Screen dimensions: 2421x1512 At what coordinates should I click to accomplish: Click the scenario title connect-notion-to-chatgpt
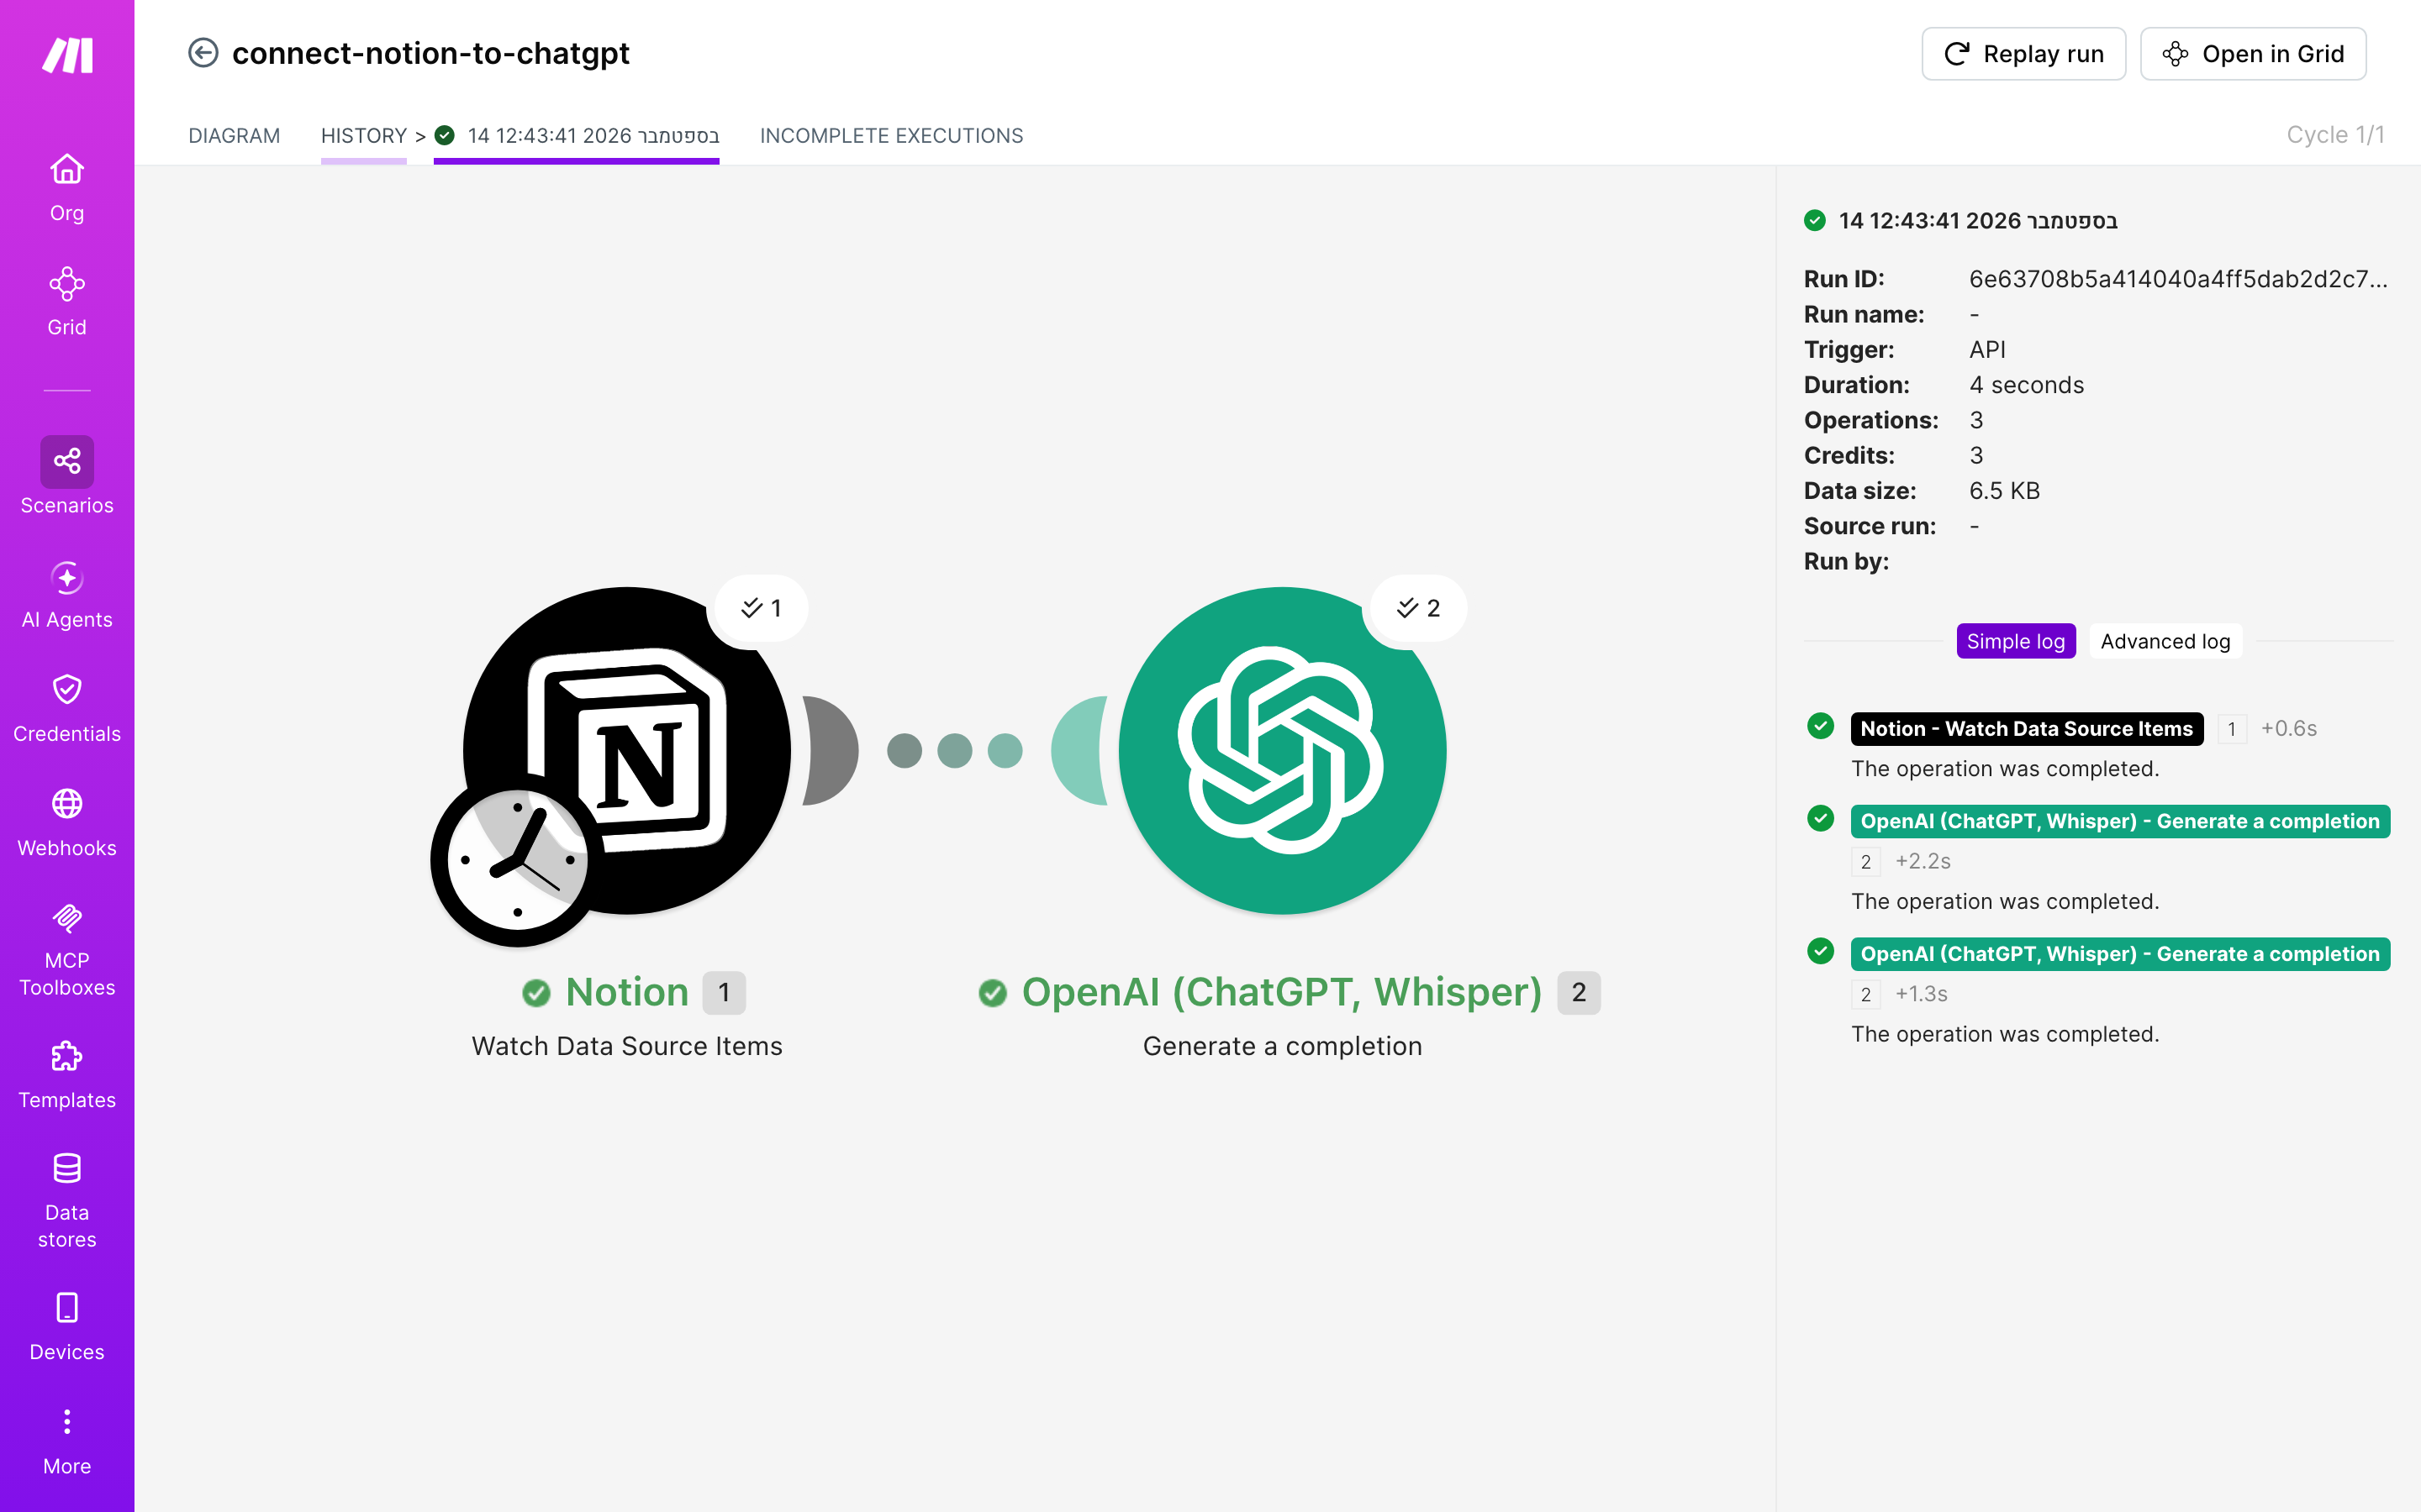click(x=430, y=53)
